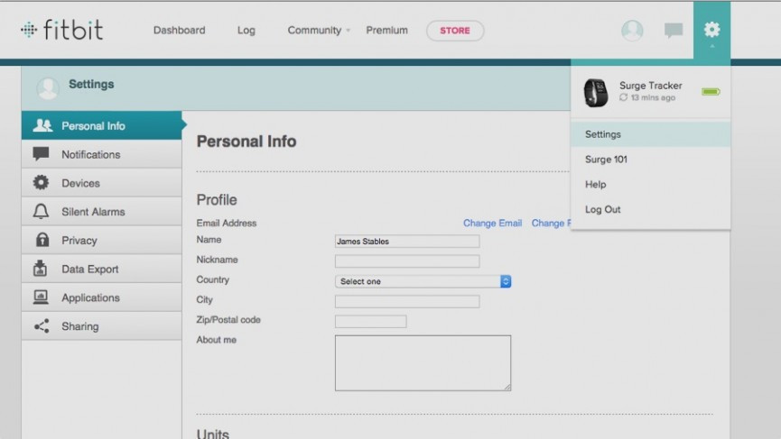Viewport: 781px width, 439px height.
Task: Click inside the About me textarea
Action: [422, 362]
